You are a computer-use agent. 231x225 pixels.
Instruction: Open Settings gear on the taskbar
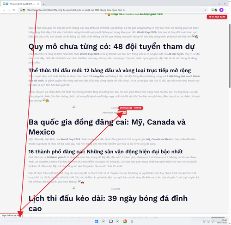[x=132, y=221]
